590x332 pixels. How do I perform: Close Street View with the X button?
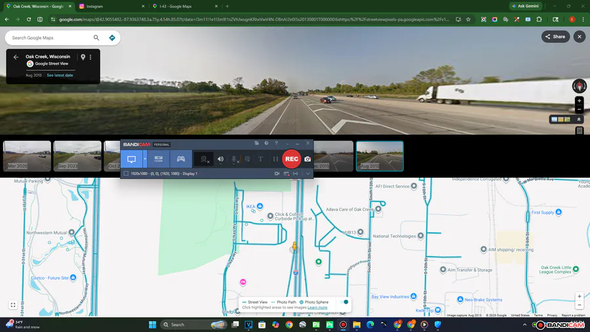[580, 37]
